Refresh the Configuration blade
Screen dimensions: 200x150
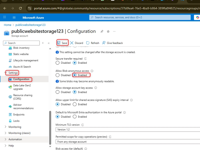click(x=93, y=43)
